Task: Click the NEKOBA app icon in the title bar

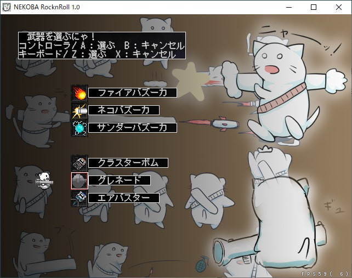Action: click(x=6, y=7)
